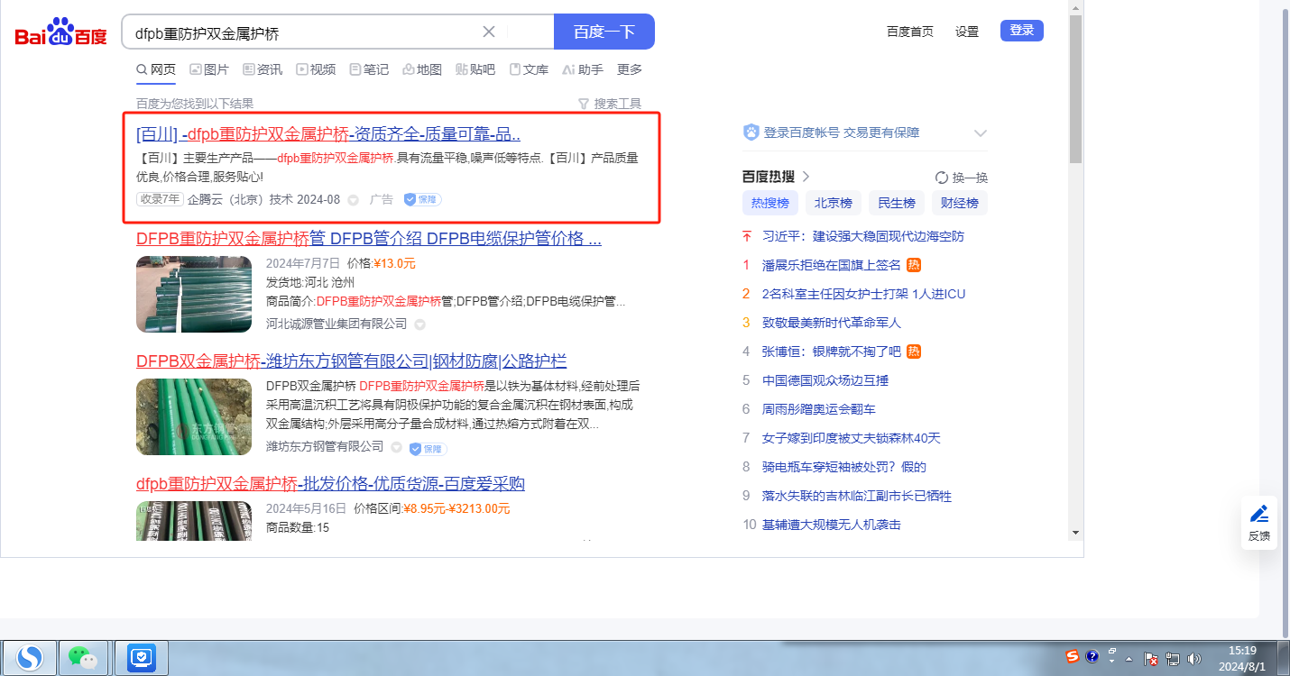The width and height of the screenshot is (1290, 676).
Task: Open hot search 中国德国观众场边互捶
Action: pos(825,380)
